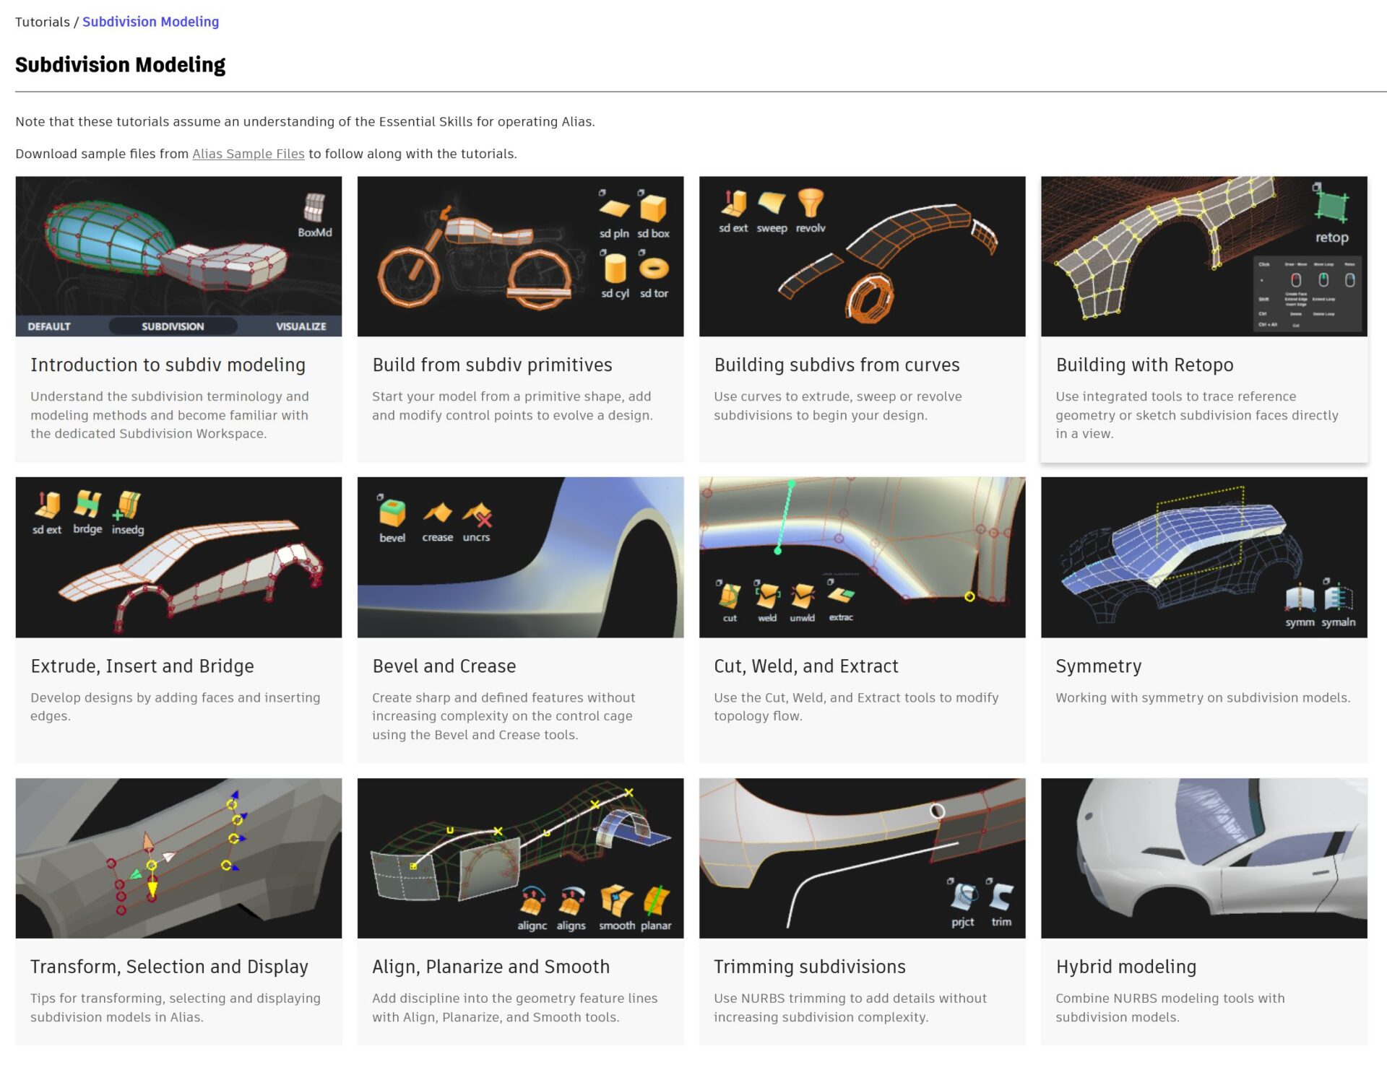Switch to the SUBDIVISION tab
Screen dimensions: 1387x1067
[x=173, y=326]
